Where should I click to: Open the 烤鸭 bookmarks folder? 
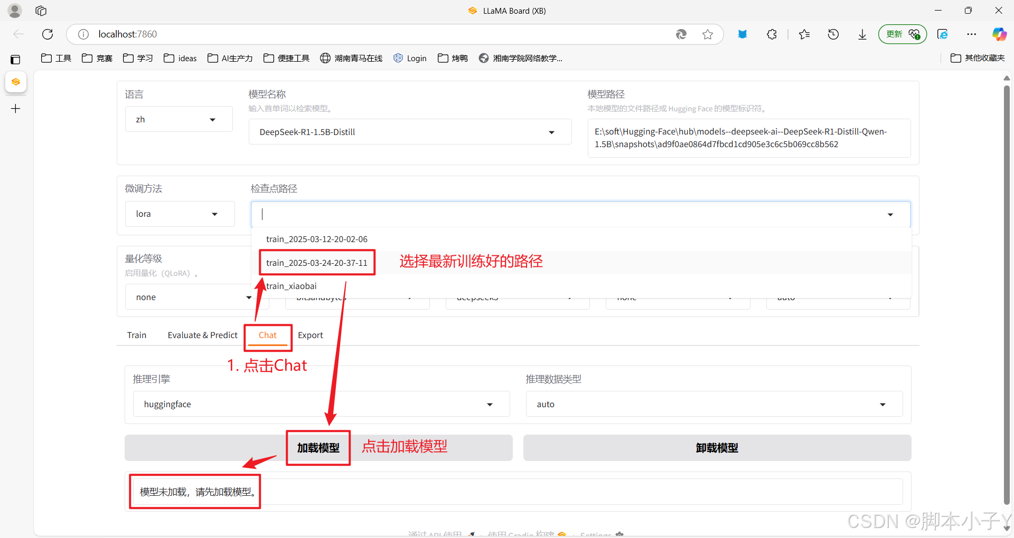point(453,58)
